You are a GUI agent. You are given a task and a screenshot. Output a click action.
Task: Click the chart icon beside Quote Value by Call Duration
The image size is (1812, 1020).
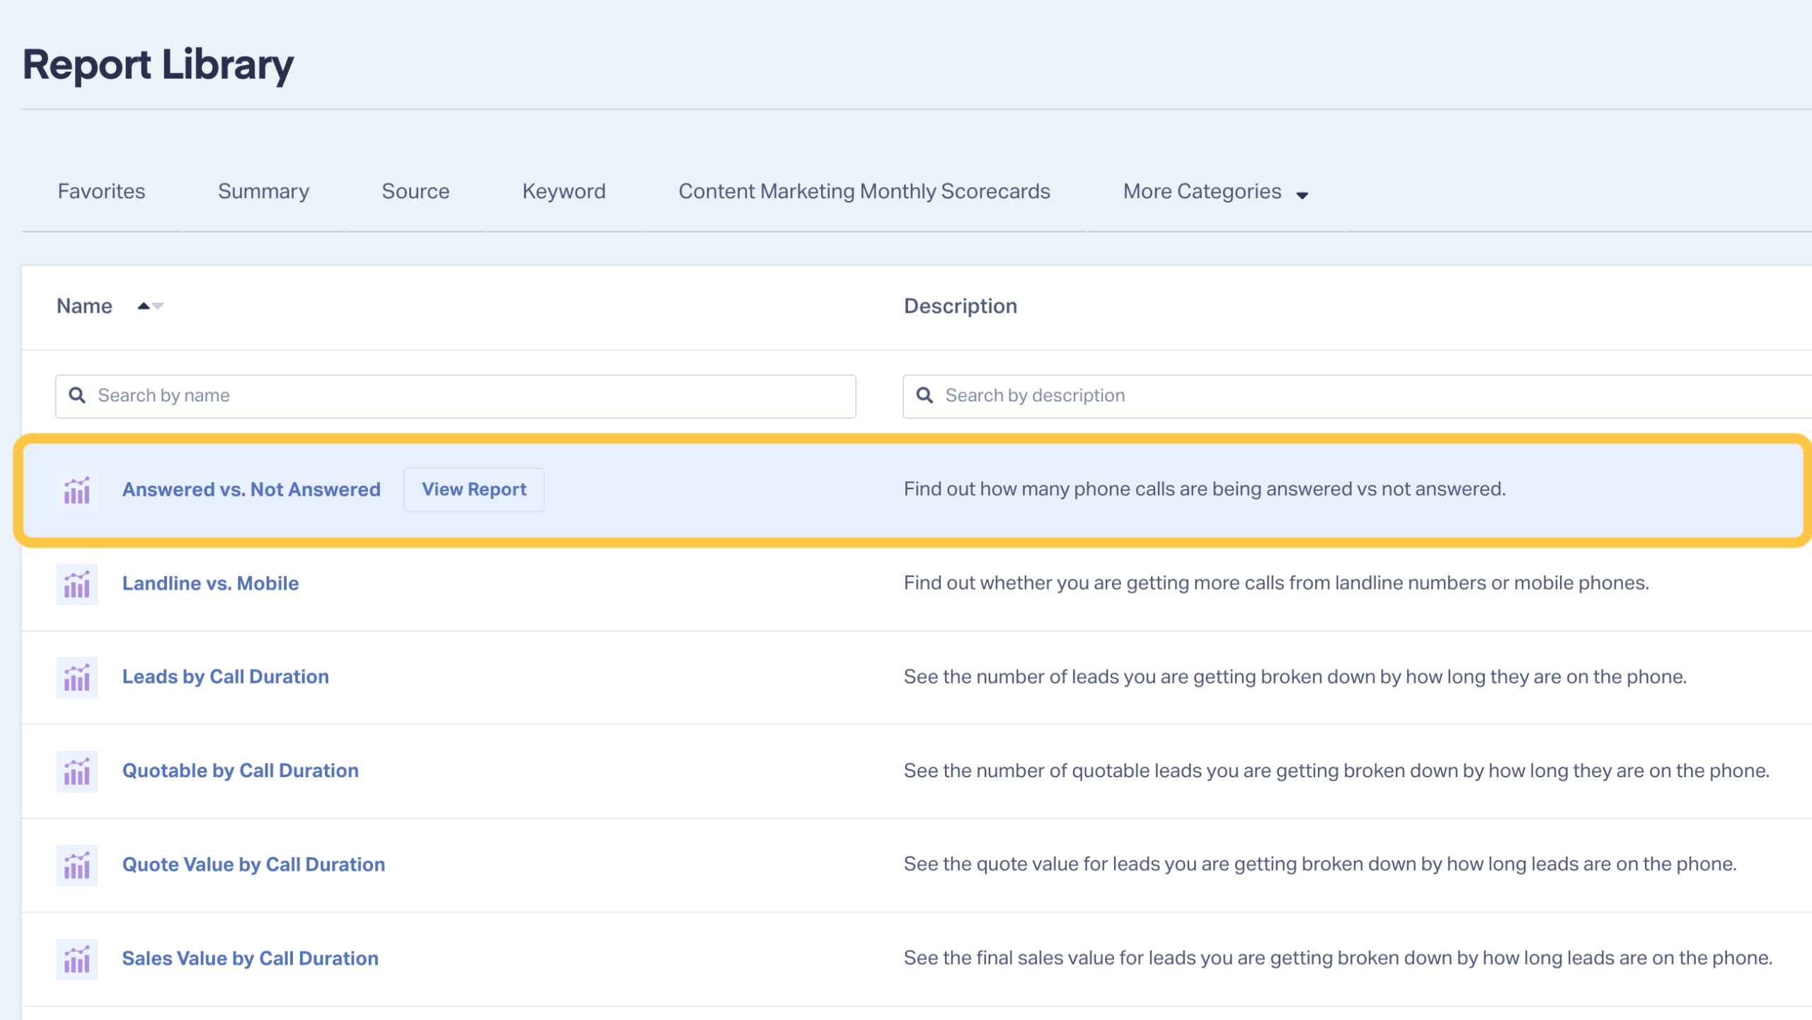coord(77,865)
